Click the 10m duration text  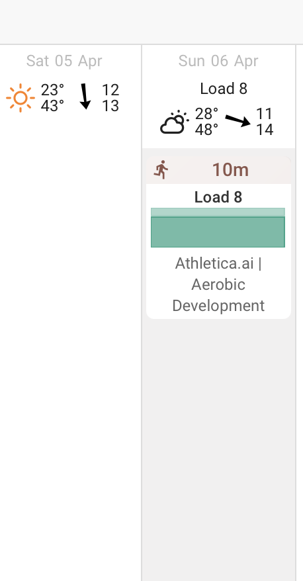(230, 170)
